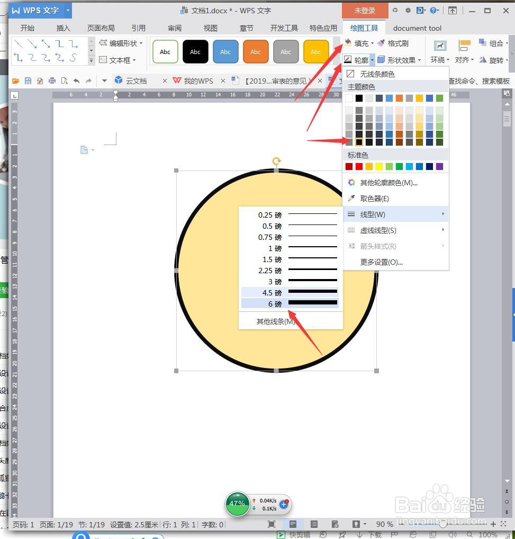Screen dimensions: 515x539
Task: Pick the highlighted dark black swatch
Action: [x=359, y=141]
